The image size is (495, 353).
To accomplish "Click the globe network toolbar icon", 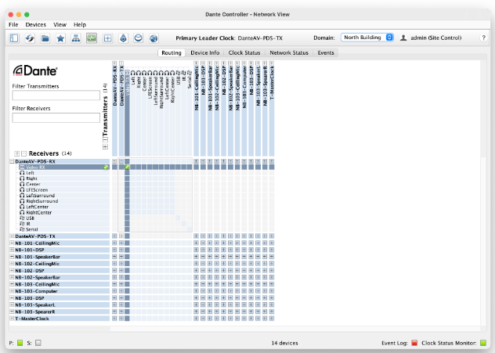I will tap(154, 38).
